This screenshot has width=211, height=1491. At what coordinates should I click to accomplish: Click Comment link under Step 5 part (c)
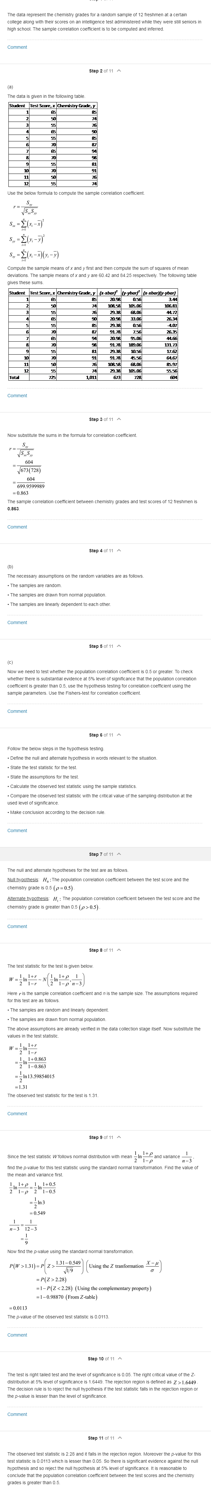[x=17, y=711]
